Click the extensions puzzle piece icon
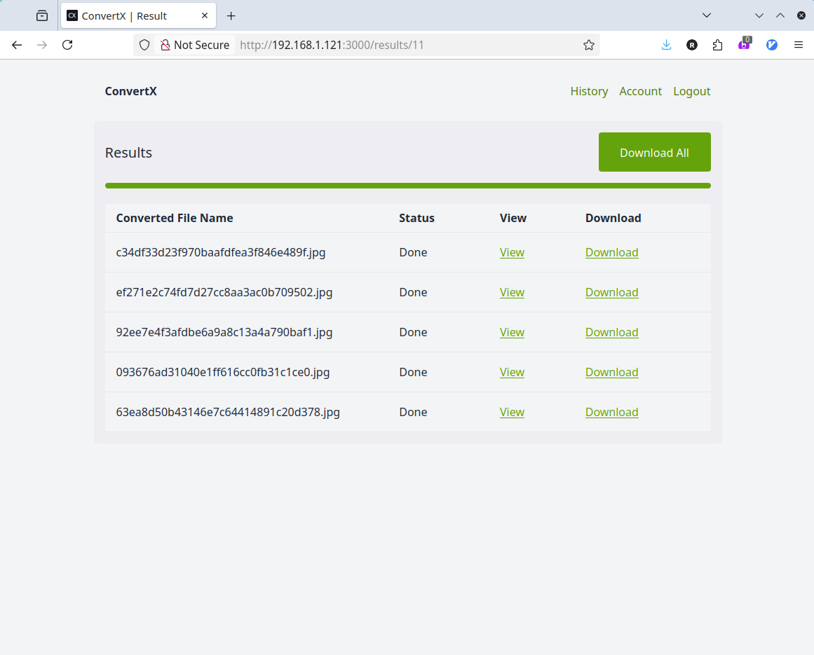 717,44
